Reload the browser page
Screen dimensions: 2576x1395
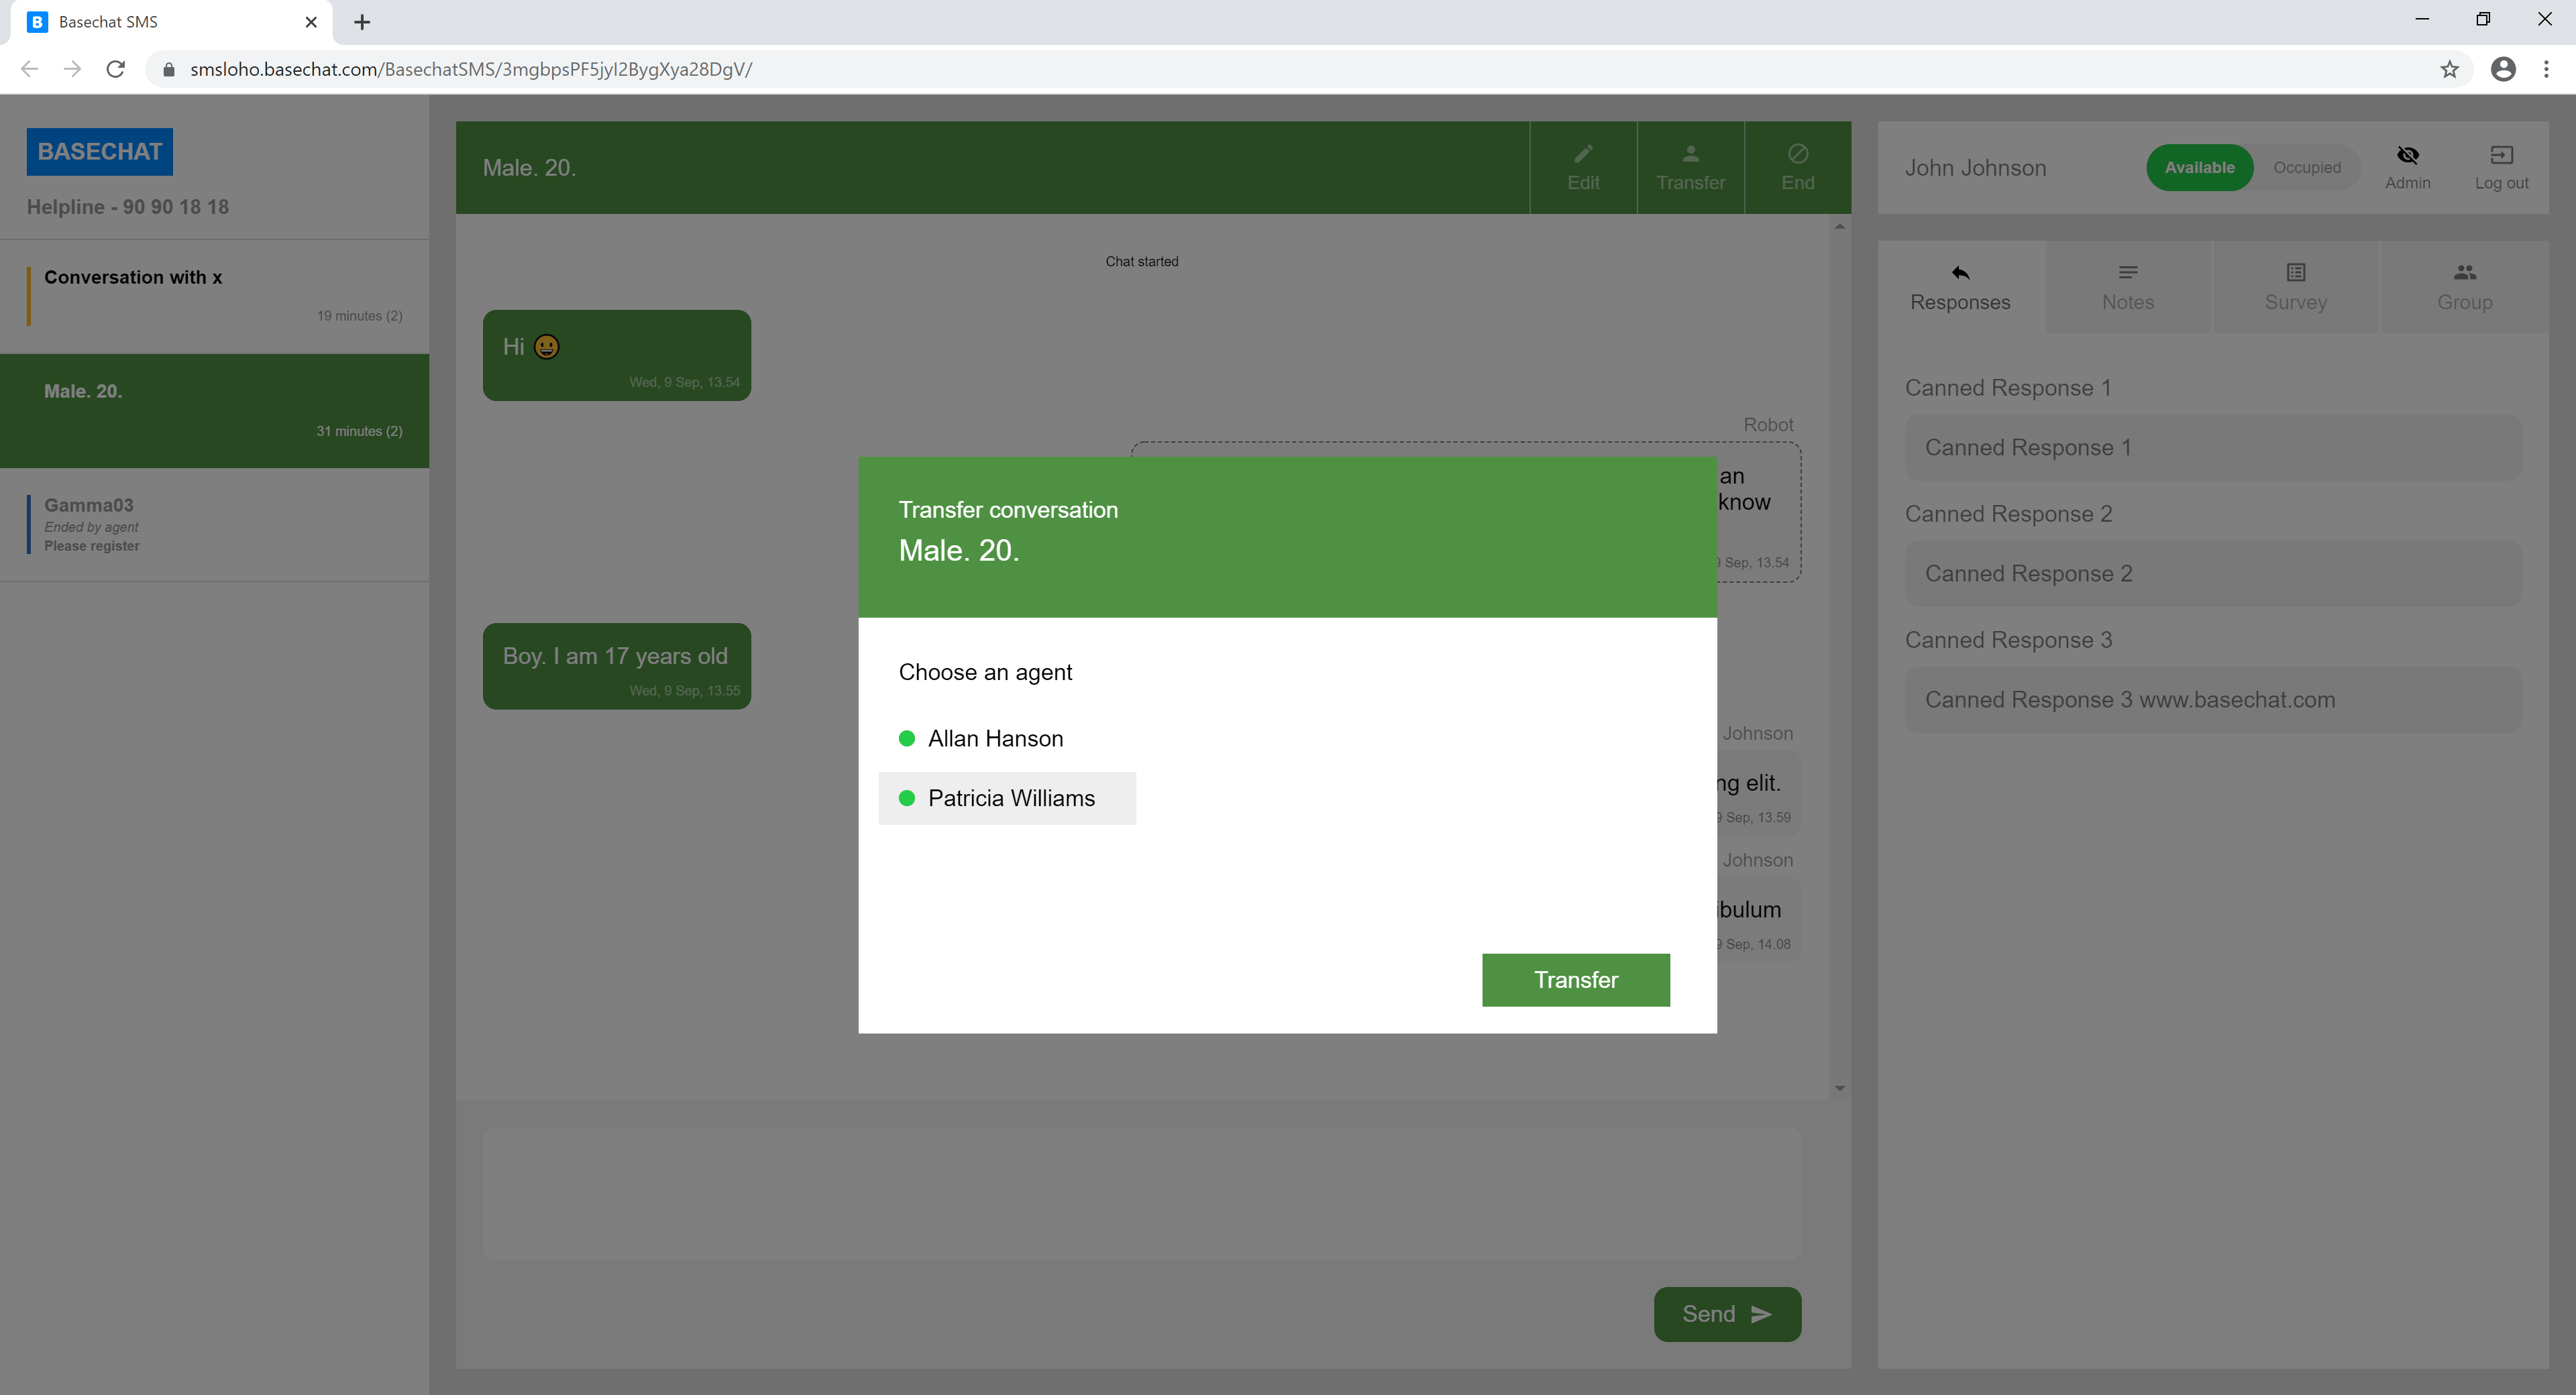coord(116,69)
